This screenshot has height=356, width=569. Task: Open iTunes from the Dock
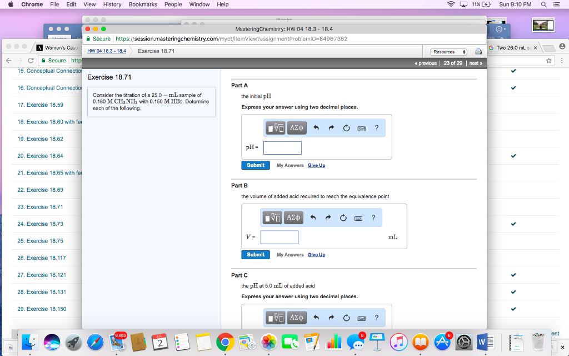[398, 342]
